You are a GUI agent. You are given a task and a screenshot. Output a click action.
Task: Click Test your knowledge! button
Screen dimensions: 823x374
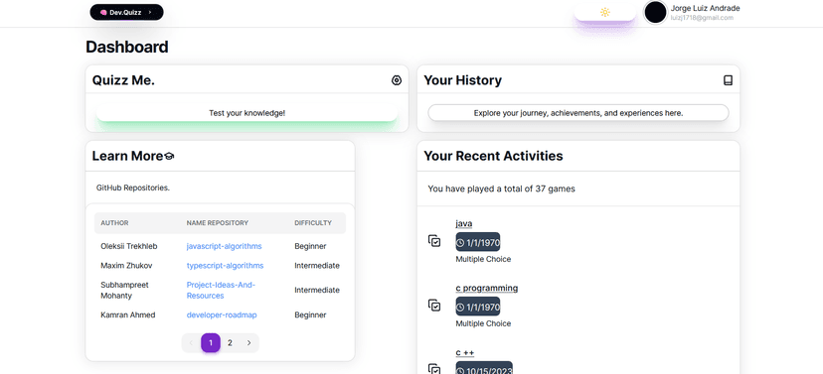point(247,113)
